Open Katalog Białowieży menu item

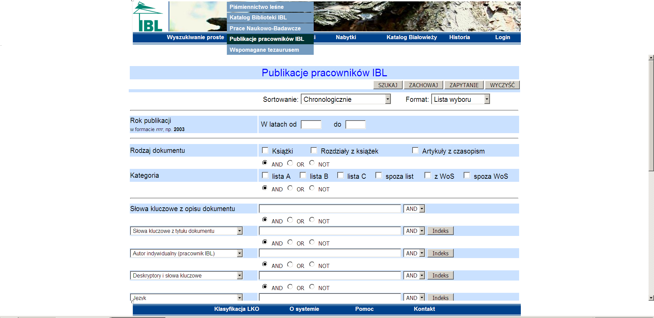pos(411,37)
